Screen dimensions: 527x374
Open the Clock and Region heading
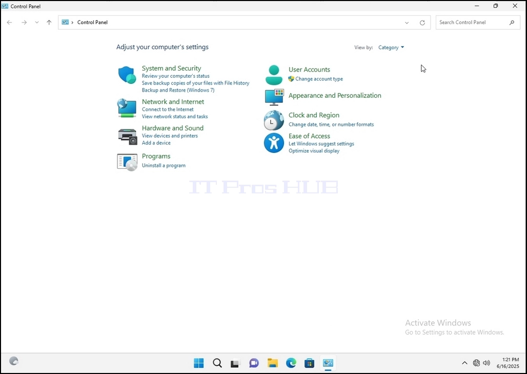point(314,115)
